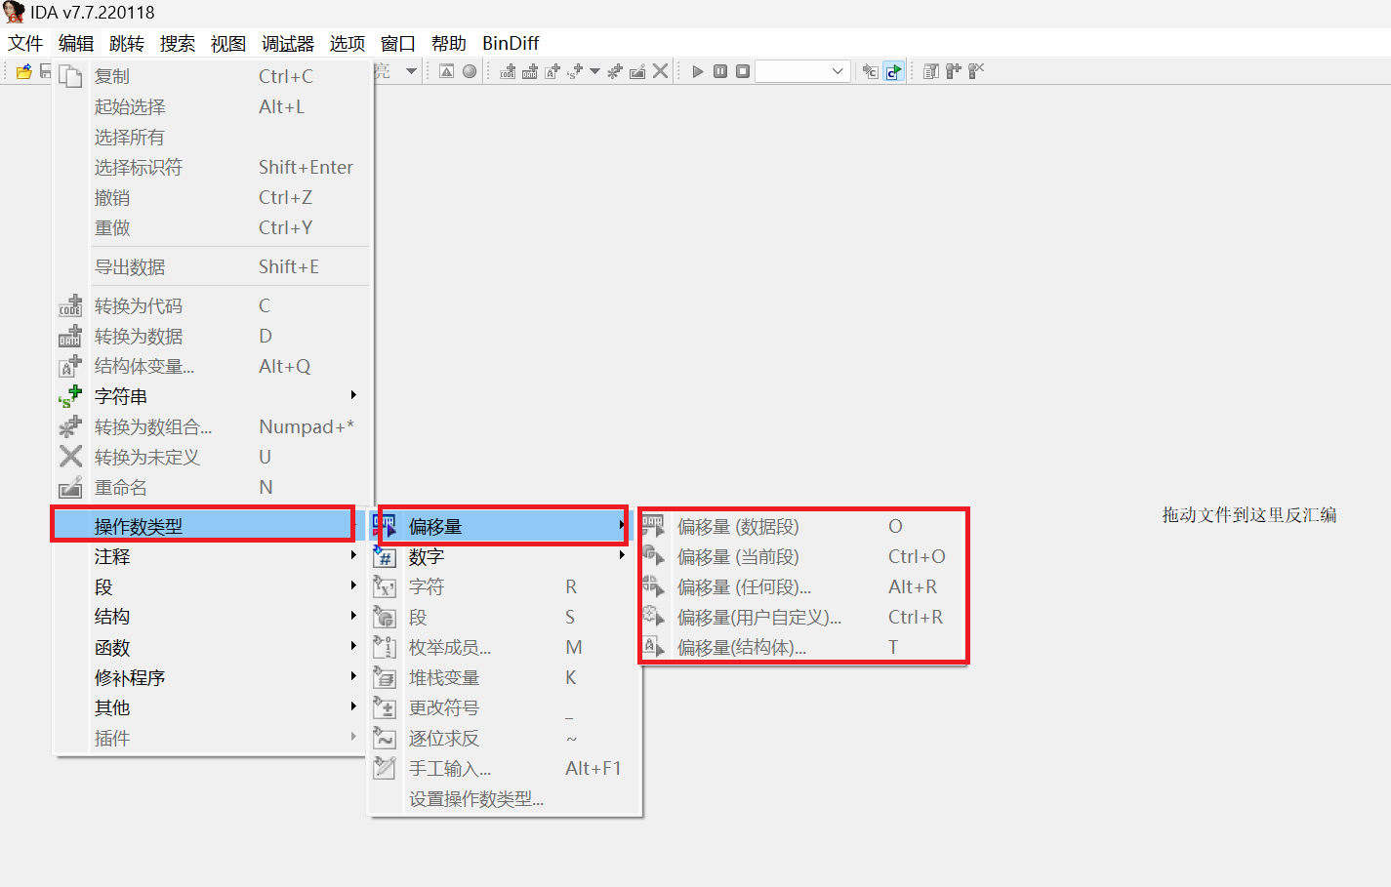Expand the 函数 submenu
Image resolution: width=1391 pixels, height=887 pixels.
[x=212, y=647]
